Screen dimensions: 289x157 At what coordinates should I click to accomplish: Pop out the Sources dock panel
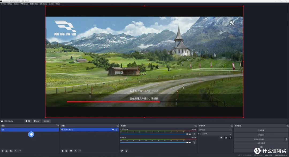pyautogui.click(x=117, y=126)
